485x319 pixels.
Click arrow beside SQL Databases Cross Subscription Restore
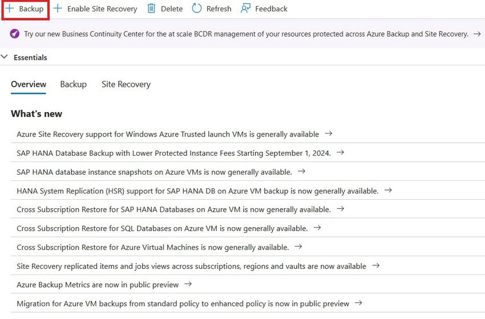(x=317, y=228)
